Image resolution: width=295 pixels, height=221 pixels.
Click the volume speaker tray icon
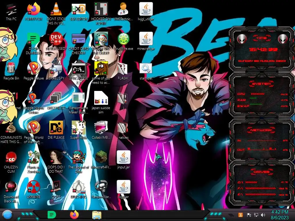pos(263,215)
